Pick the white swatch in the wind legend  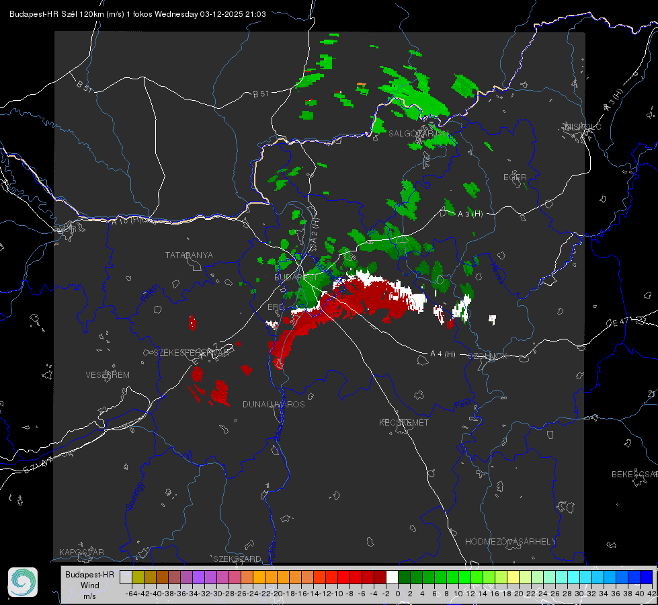[392, 577]
